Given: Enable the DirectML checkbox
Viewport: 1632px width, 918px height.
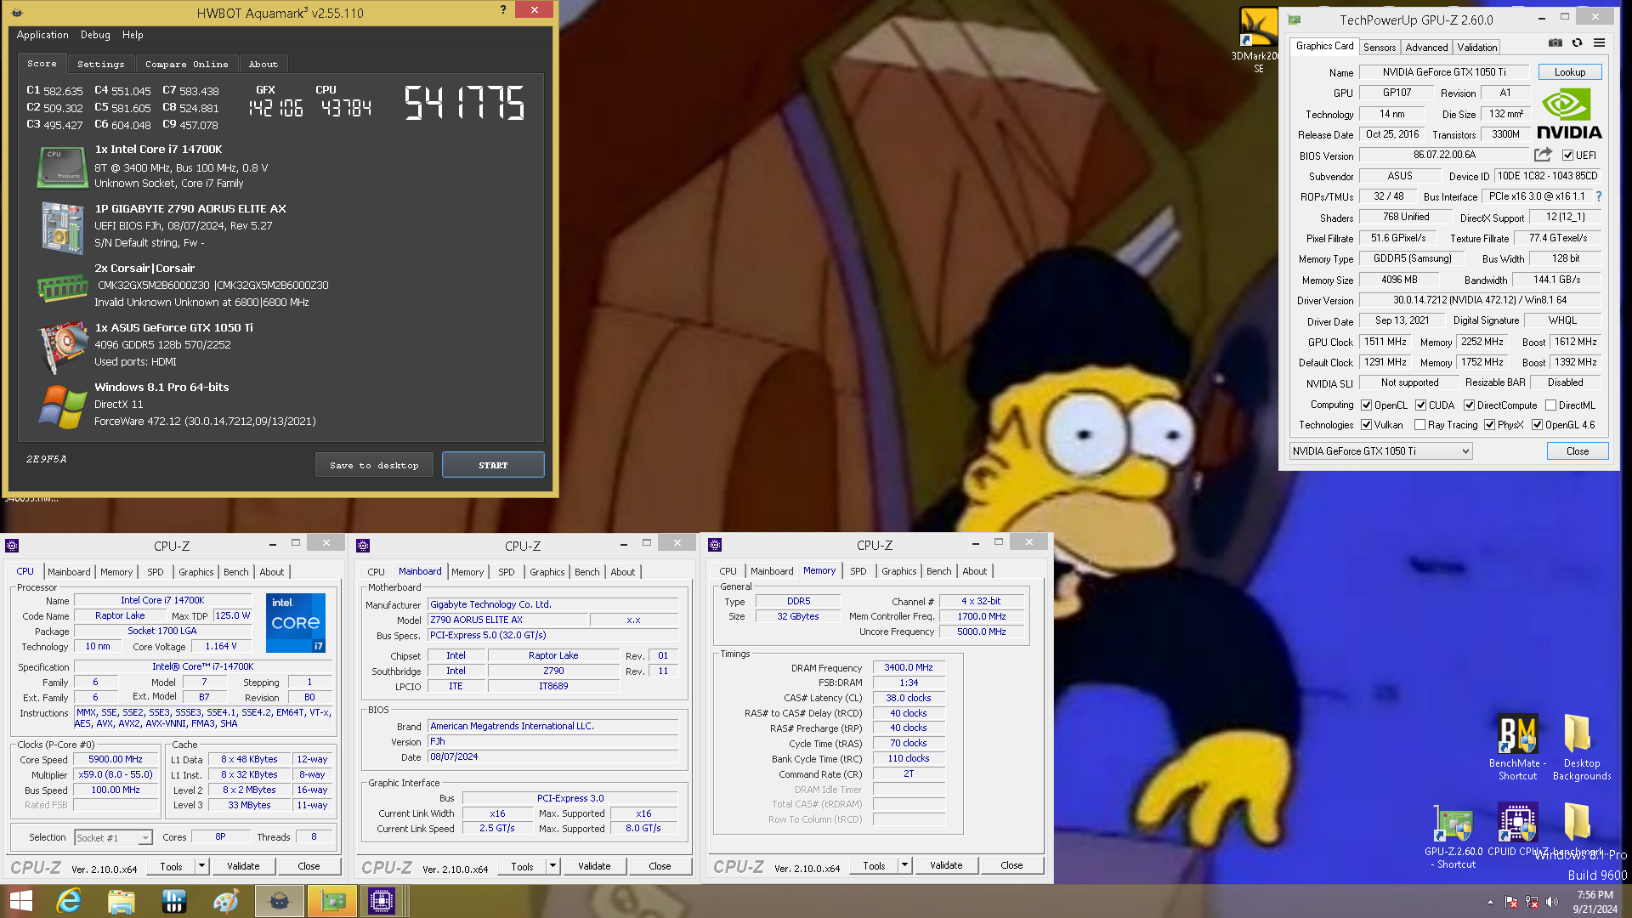Looking at the screenshot, I should 1550,405.
